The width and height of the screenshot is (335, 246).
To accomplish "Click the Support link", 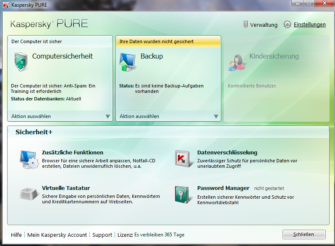I will [102, 235].
